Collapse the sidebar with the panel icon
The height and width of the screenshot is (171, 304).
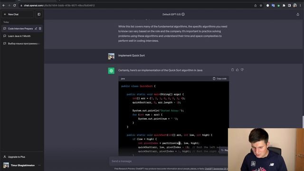[39, 14]
